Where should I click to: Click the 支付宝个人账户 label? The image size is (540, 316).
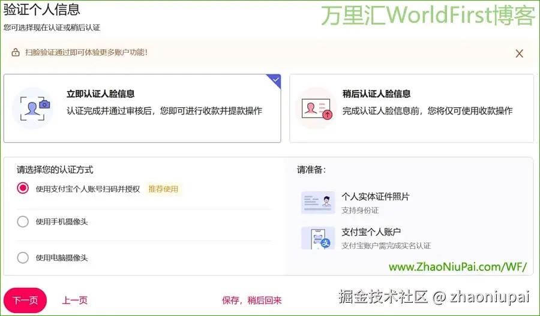point(371,232)
